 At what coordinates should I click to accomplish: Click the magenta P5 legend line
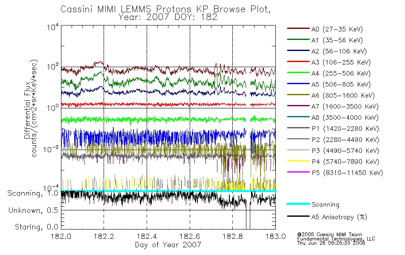pyautogui.click(x=298, y=172)
